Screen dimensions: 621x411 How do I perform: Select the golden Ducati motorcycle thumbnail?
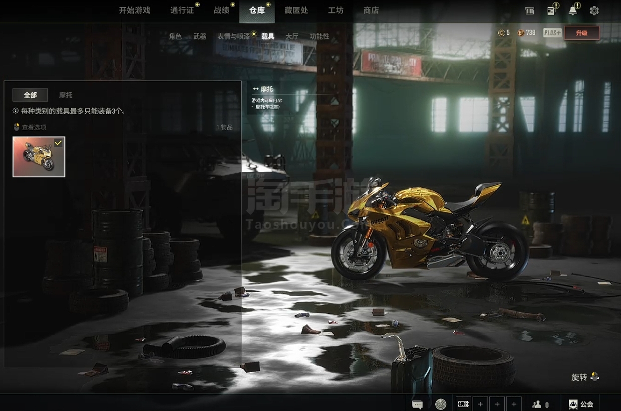click(x=39, y=157)
